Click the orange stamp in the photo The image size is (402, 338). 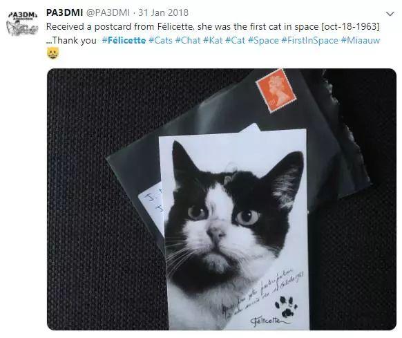pos(276,91)
